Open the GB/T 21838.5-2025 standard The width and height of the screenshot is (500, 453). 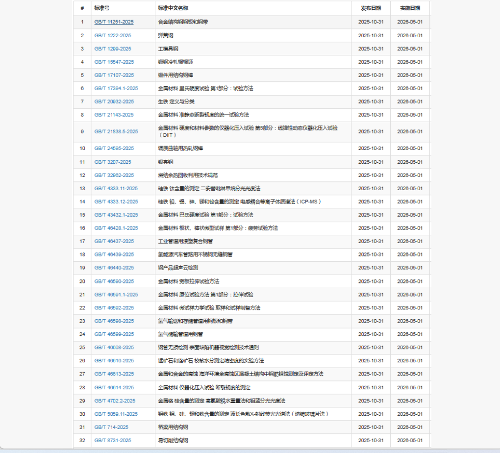point(116,131)
